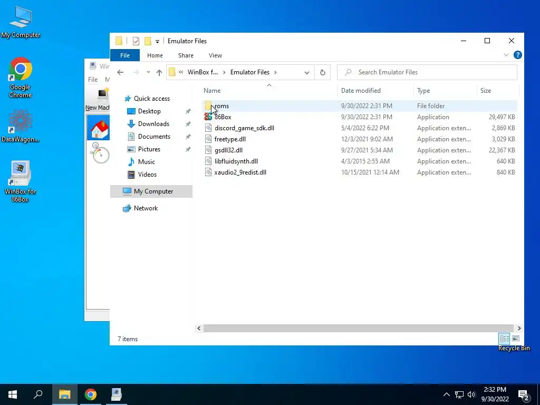Show hidden tray icons chevron

pyautogui.click(x=446, y=394)
